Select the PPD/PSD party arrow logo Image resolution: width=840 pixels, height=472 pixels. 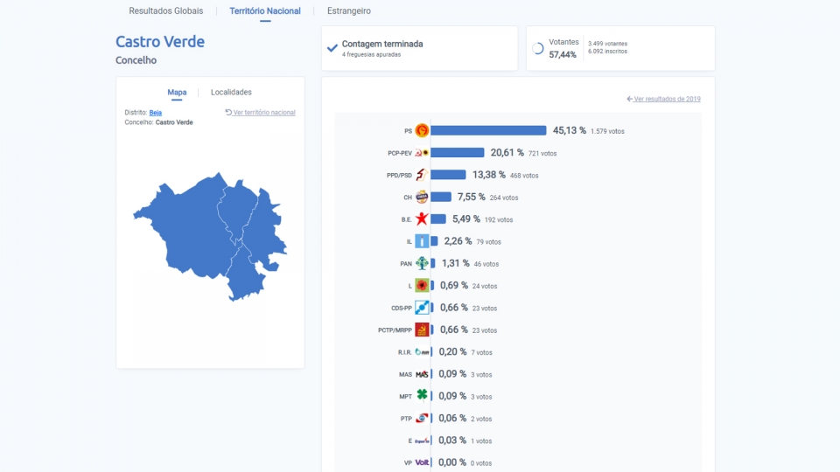coord(422,175)
